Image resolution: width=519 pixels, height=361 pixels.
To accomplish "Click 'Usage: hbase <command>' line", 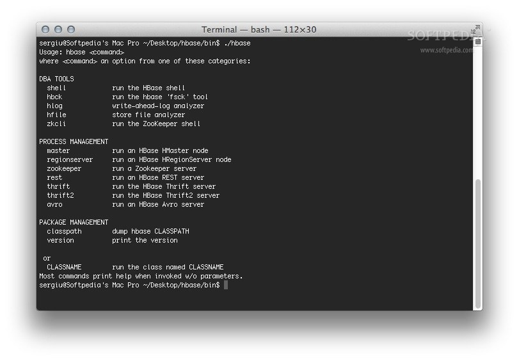I will coord(81,52).
